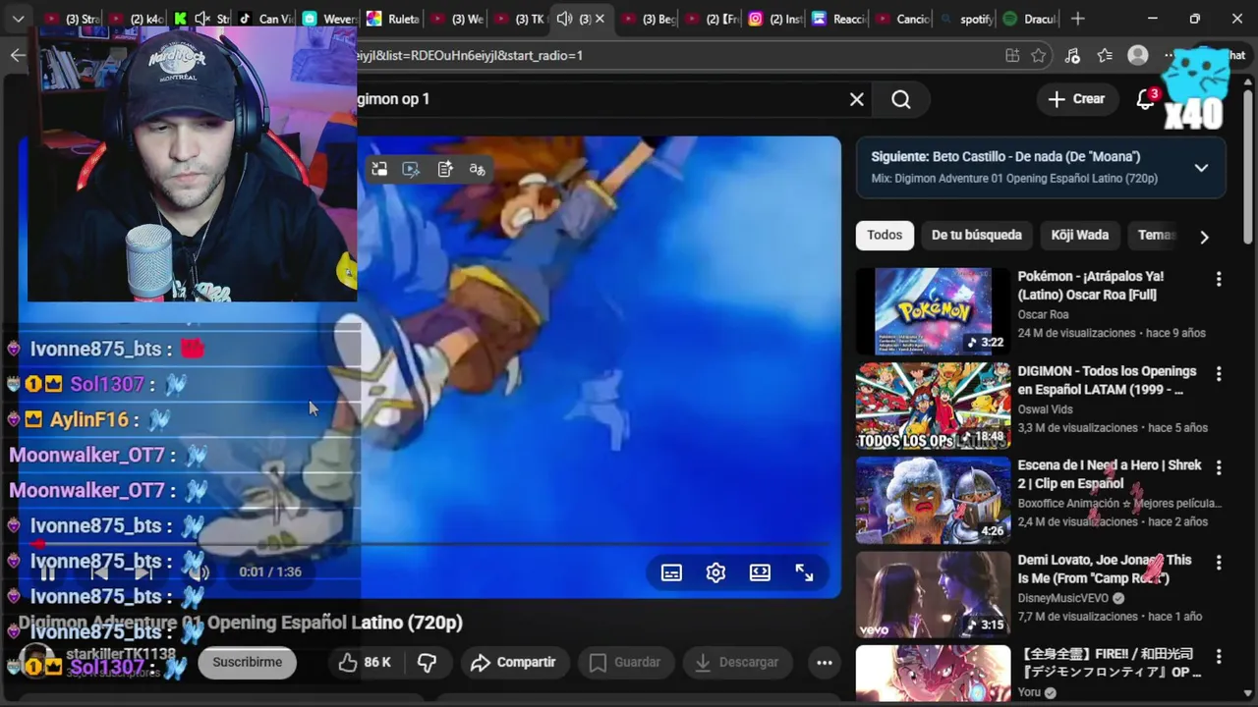The width and height of the screenshot is (1258, 707).
Task: Open options menu for Shrek 2 clip
Action: (x=1219, y=468)
